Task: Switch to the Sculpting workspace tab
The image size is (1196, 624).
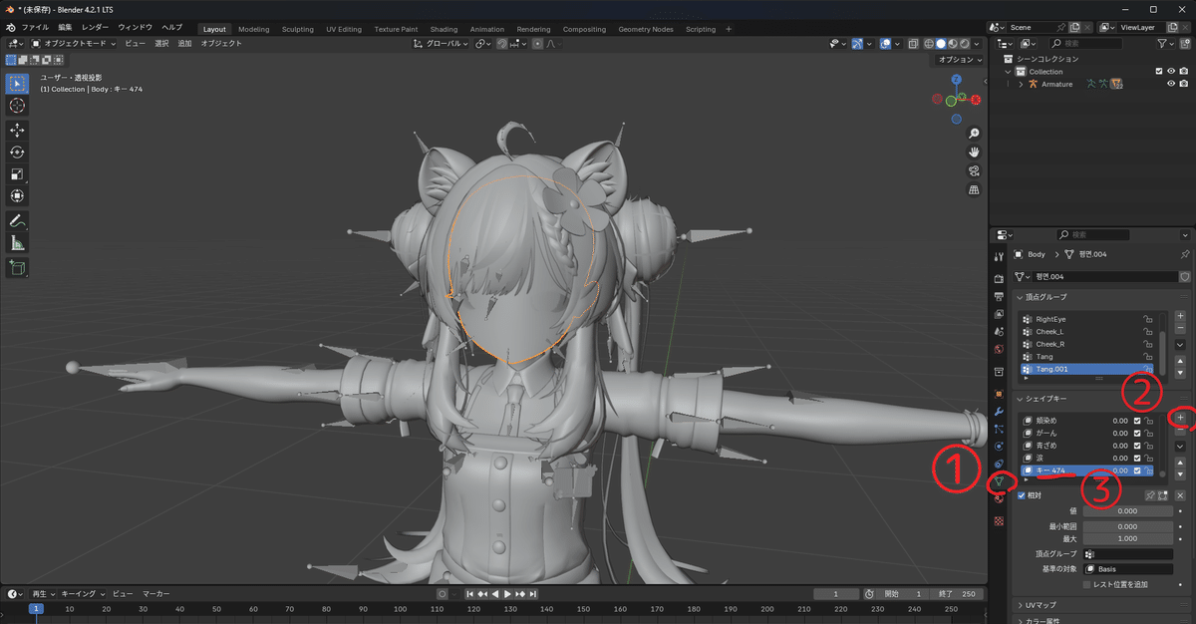Action: tap(297, 29)
